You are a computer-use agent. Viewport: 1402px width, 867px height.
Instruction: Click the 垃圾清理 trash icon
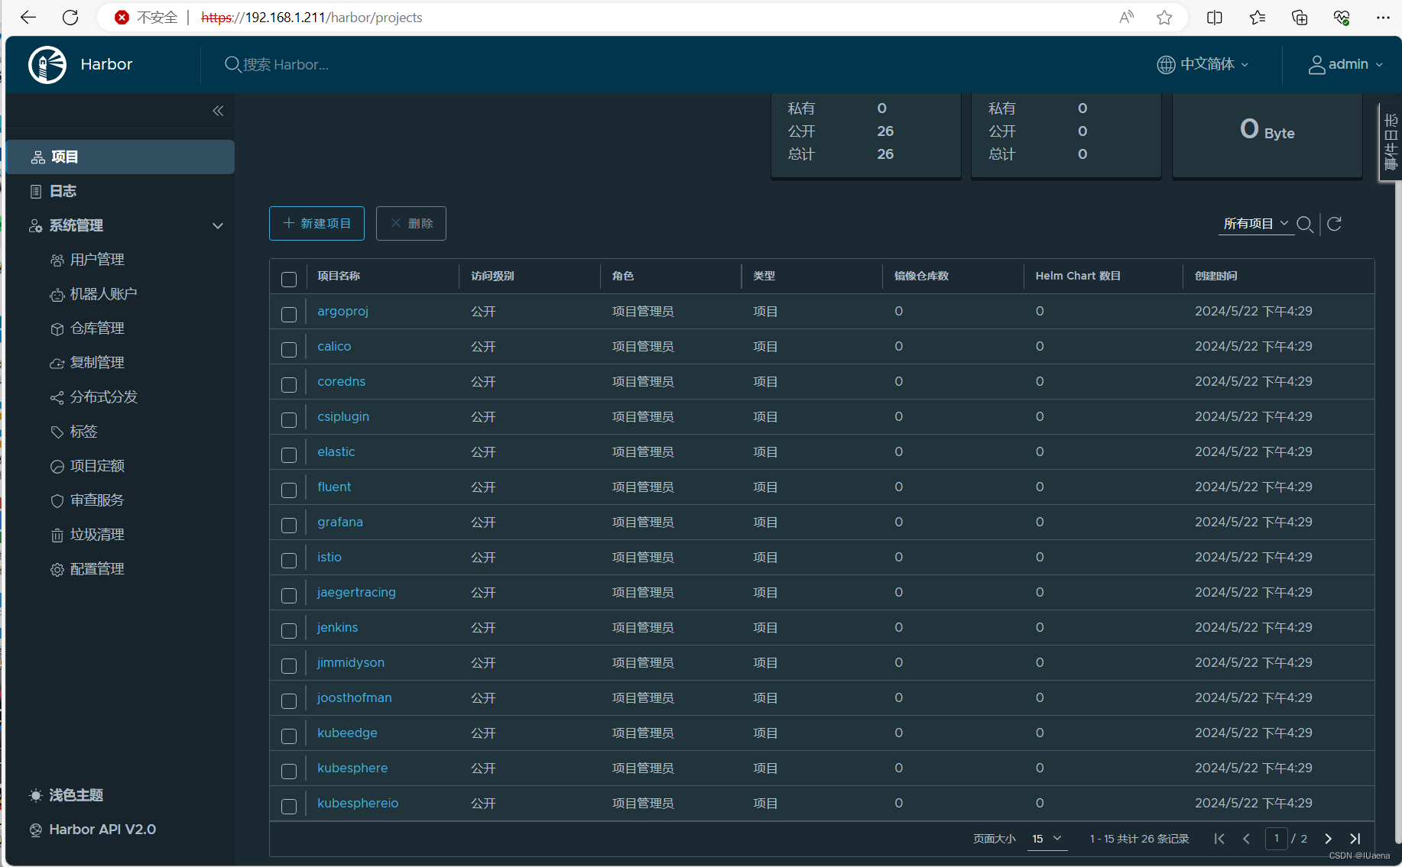coord(57,535)
